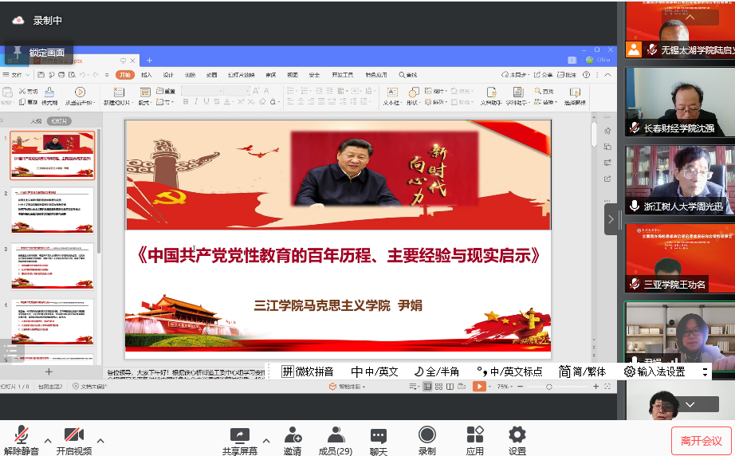Image resolution: width=735 pixels, height=456 pixels.
Task: Start screen sharing with 共享屏幕
Action: (239, 438)
